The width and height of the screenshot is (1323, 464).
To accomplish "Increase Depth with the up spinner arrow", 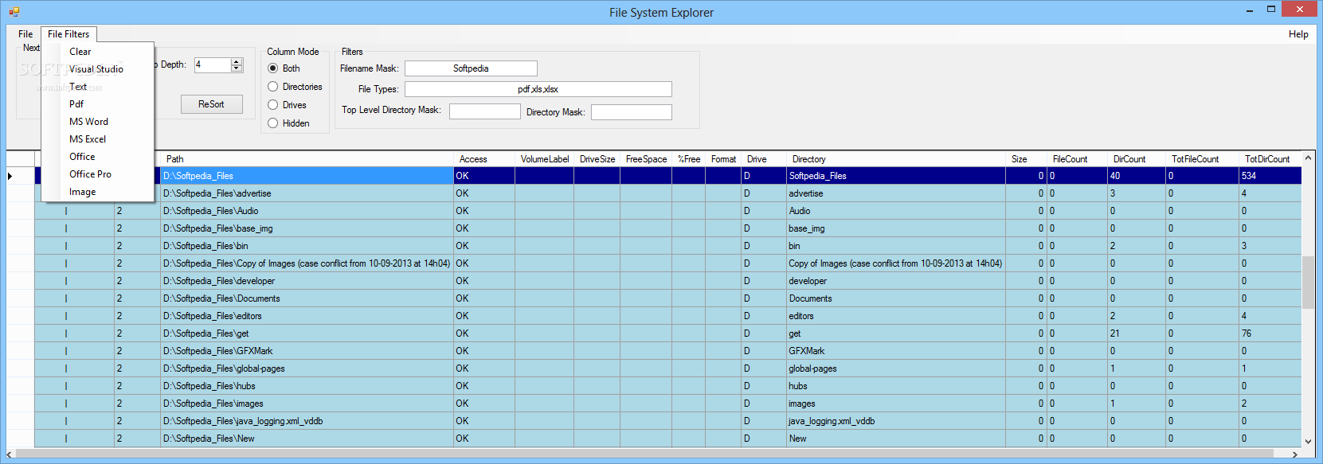I will click(237, 62).
